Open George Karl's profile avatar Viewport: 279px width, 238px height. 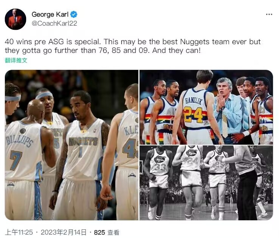click(15, 19)
